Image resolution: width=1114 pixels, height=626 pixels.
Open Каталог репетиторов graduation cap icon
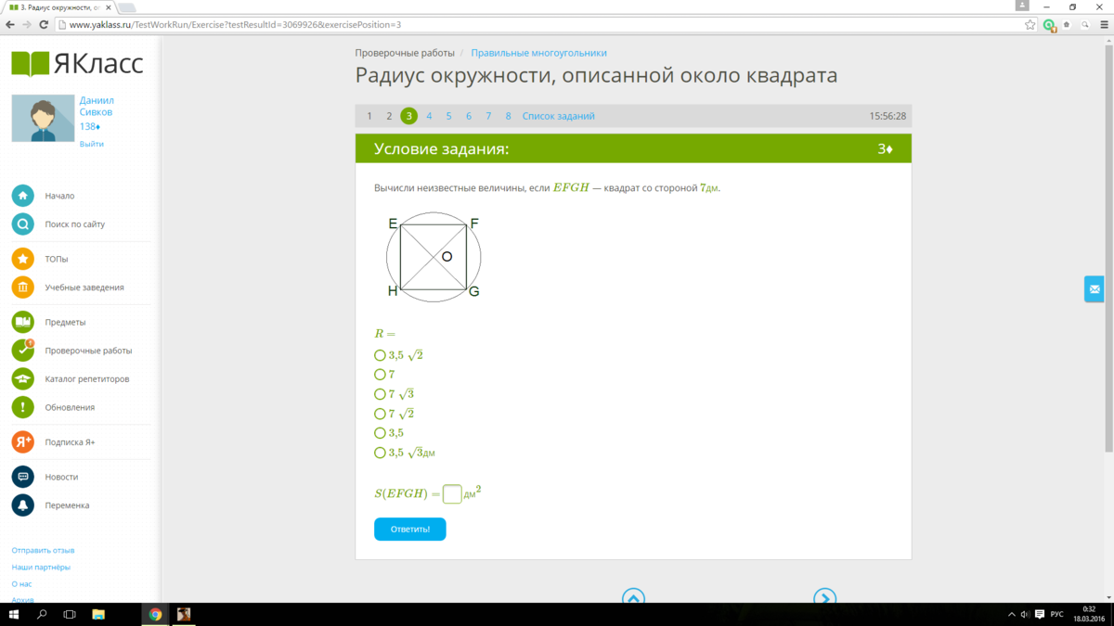click(x=23, y=378)
